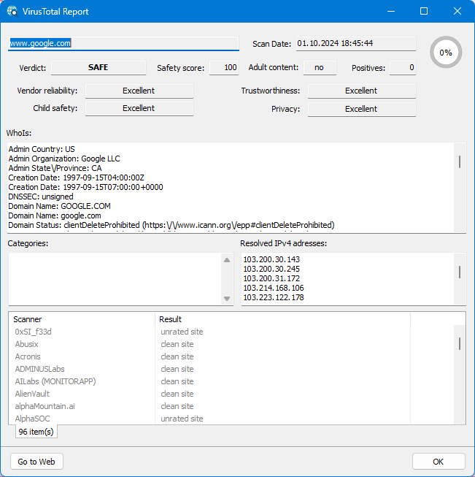Click the DNSSEC: unsigned line

[x=41, y=196]
